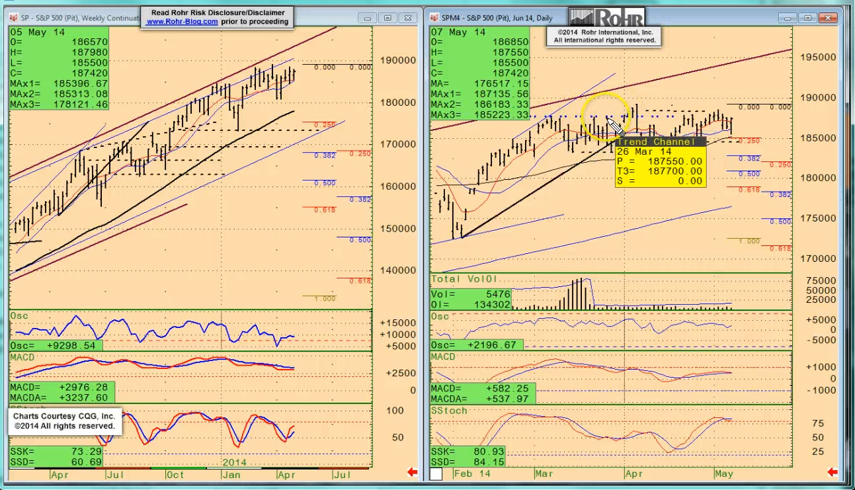Select the SStoch label in daily chart
Viewport: 855px width, 490px height.
449,411
